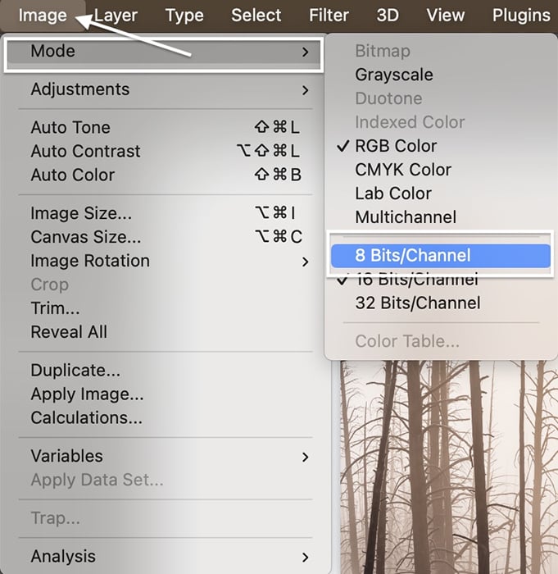Screen dimensions: 558x574
Task: Expand the Adjustments submenu
Action: point(166,89)
